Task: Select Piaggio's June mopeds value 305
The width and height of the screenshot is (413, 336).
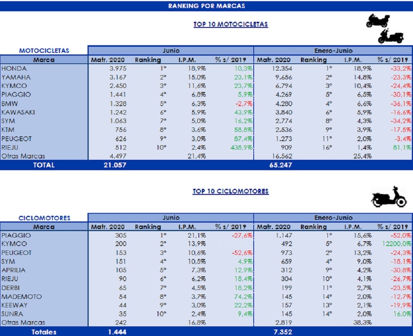Action: coord(121,235)
